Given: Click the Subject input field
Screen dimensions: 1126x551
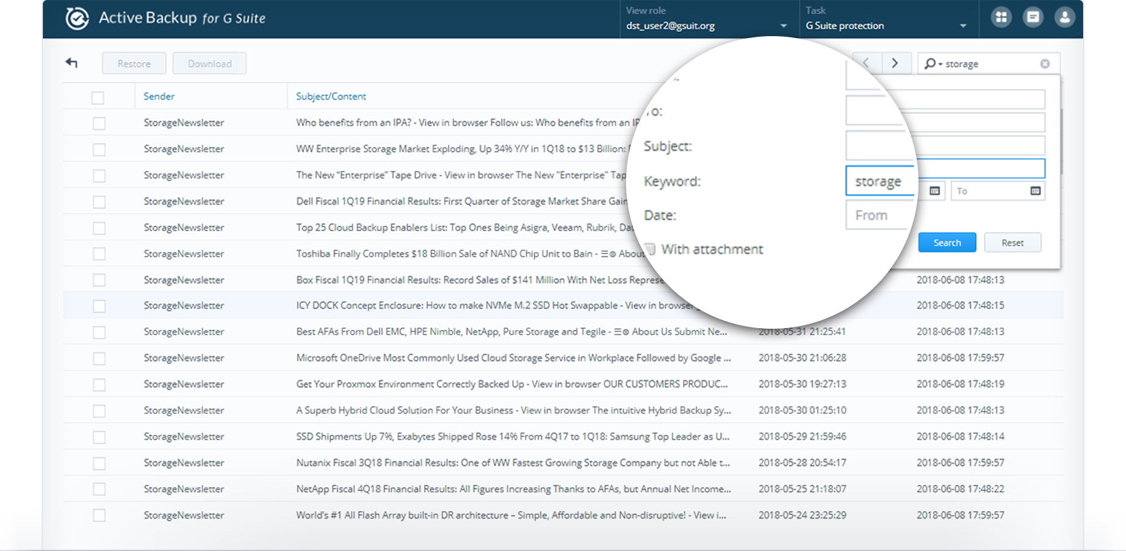Looking at the screenshot, I should click(945, 146).
